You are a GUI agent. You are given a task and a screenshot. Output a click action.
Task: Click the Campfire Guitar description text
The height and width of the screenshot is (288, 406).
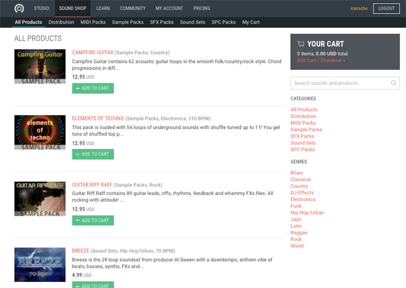click(x=177, y=65)
